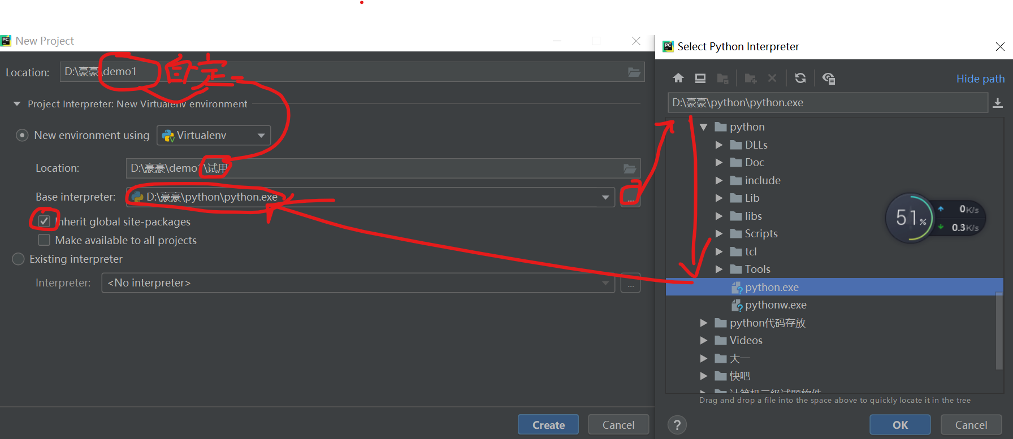Click the virtualenv Location input field
1013x439 pixels.
coord(383,168)
